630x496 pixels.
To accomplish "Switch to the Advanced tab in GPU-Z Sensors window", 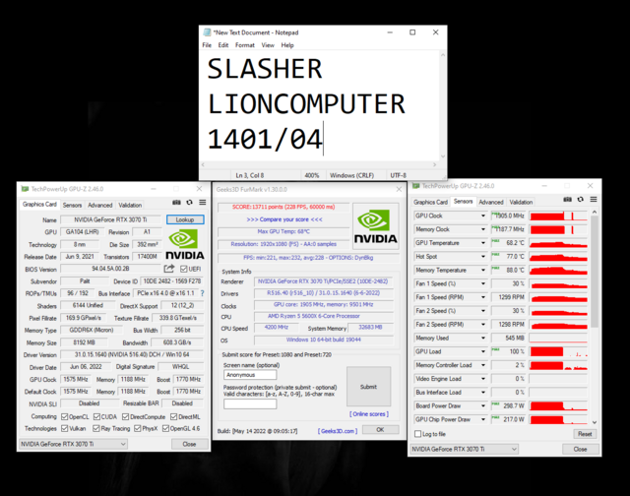I will pos(491,202).
